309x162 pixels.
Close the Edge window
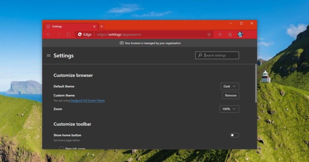[x=251, y=23]
